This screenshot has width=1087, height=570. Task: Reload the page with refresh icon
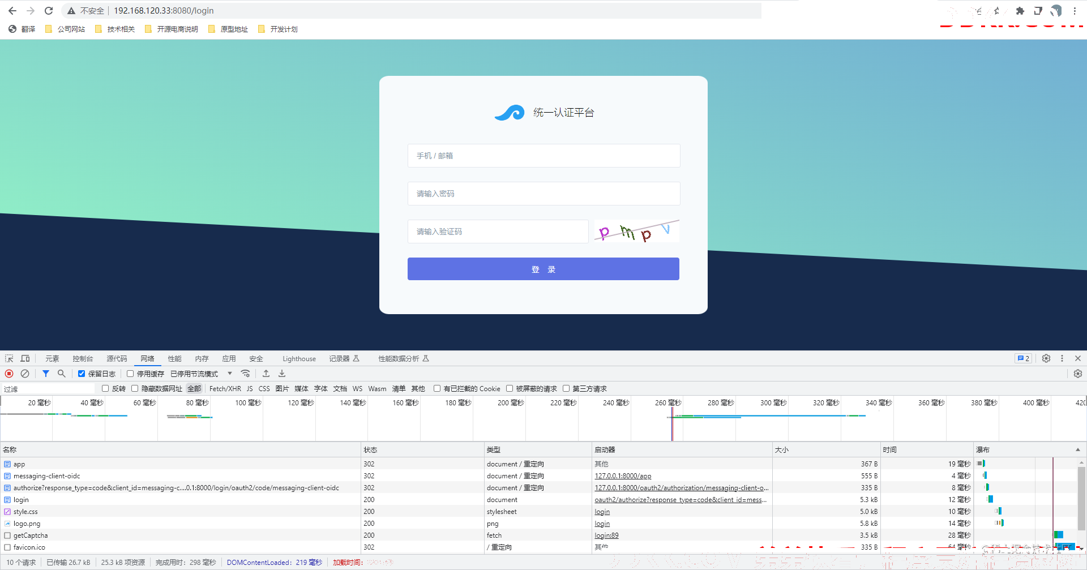49,11
